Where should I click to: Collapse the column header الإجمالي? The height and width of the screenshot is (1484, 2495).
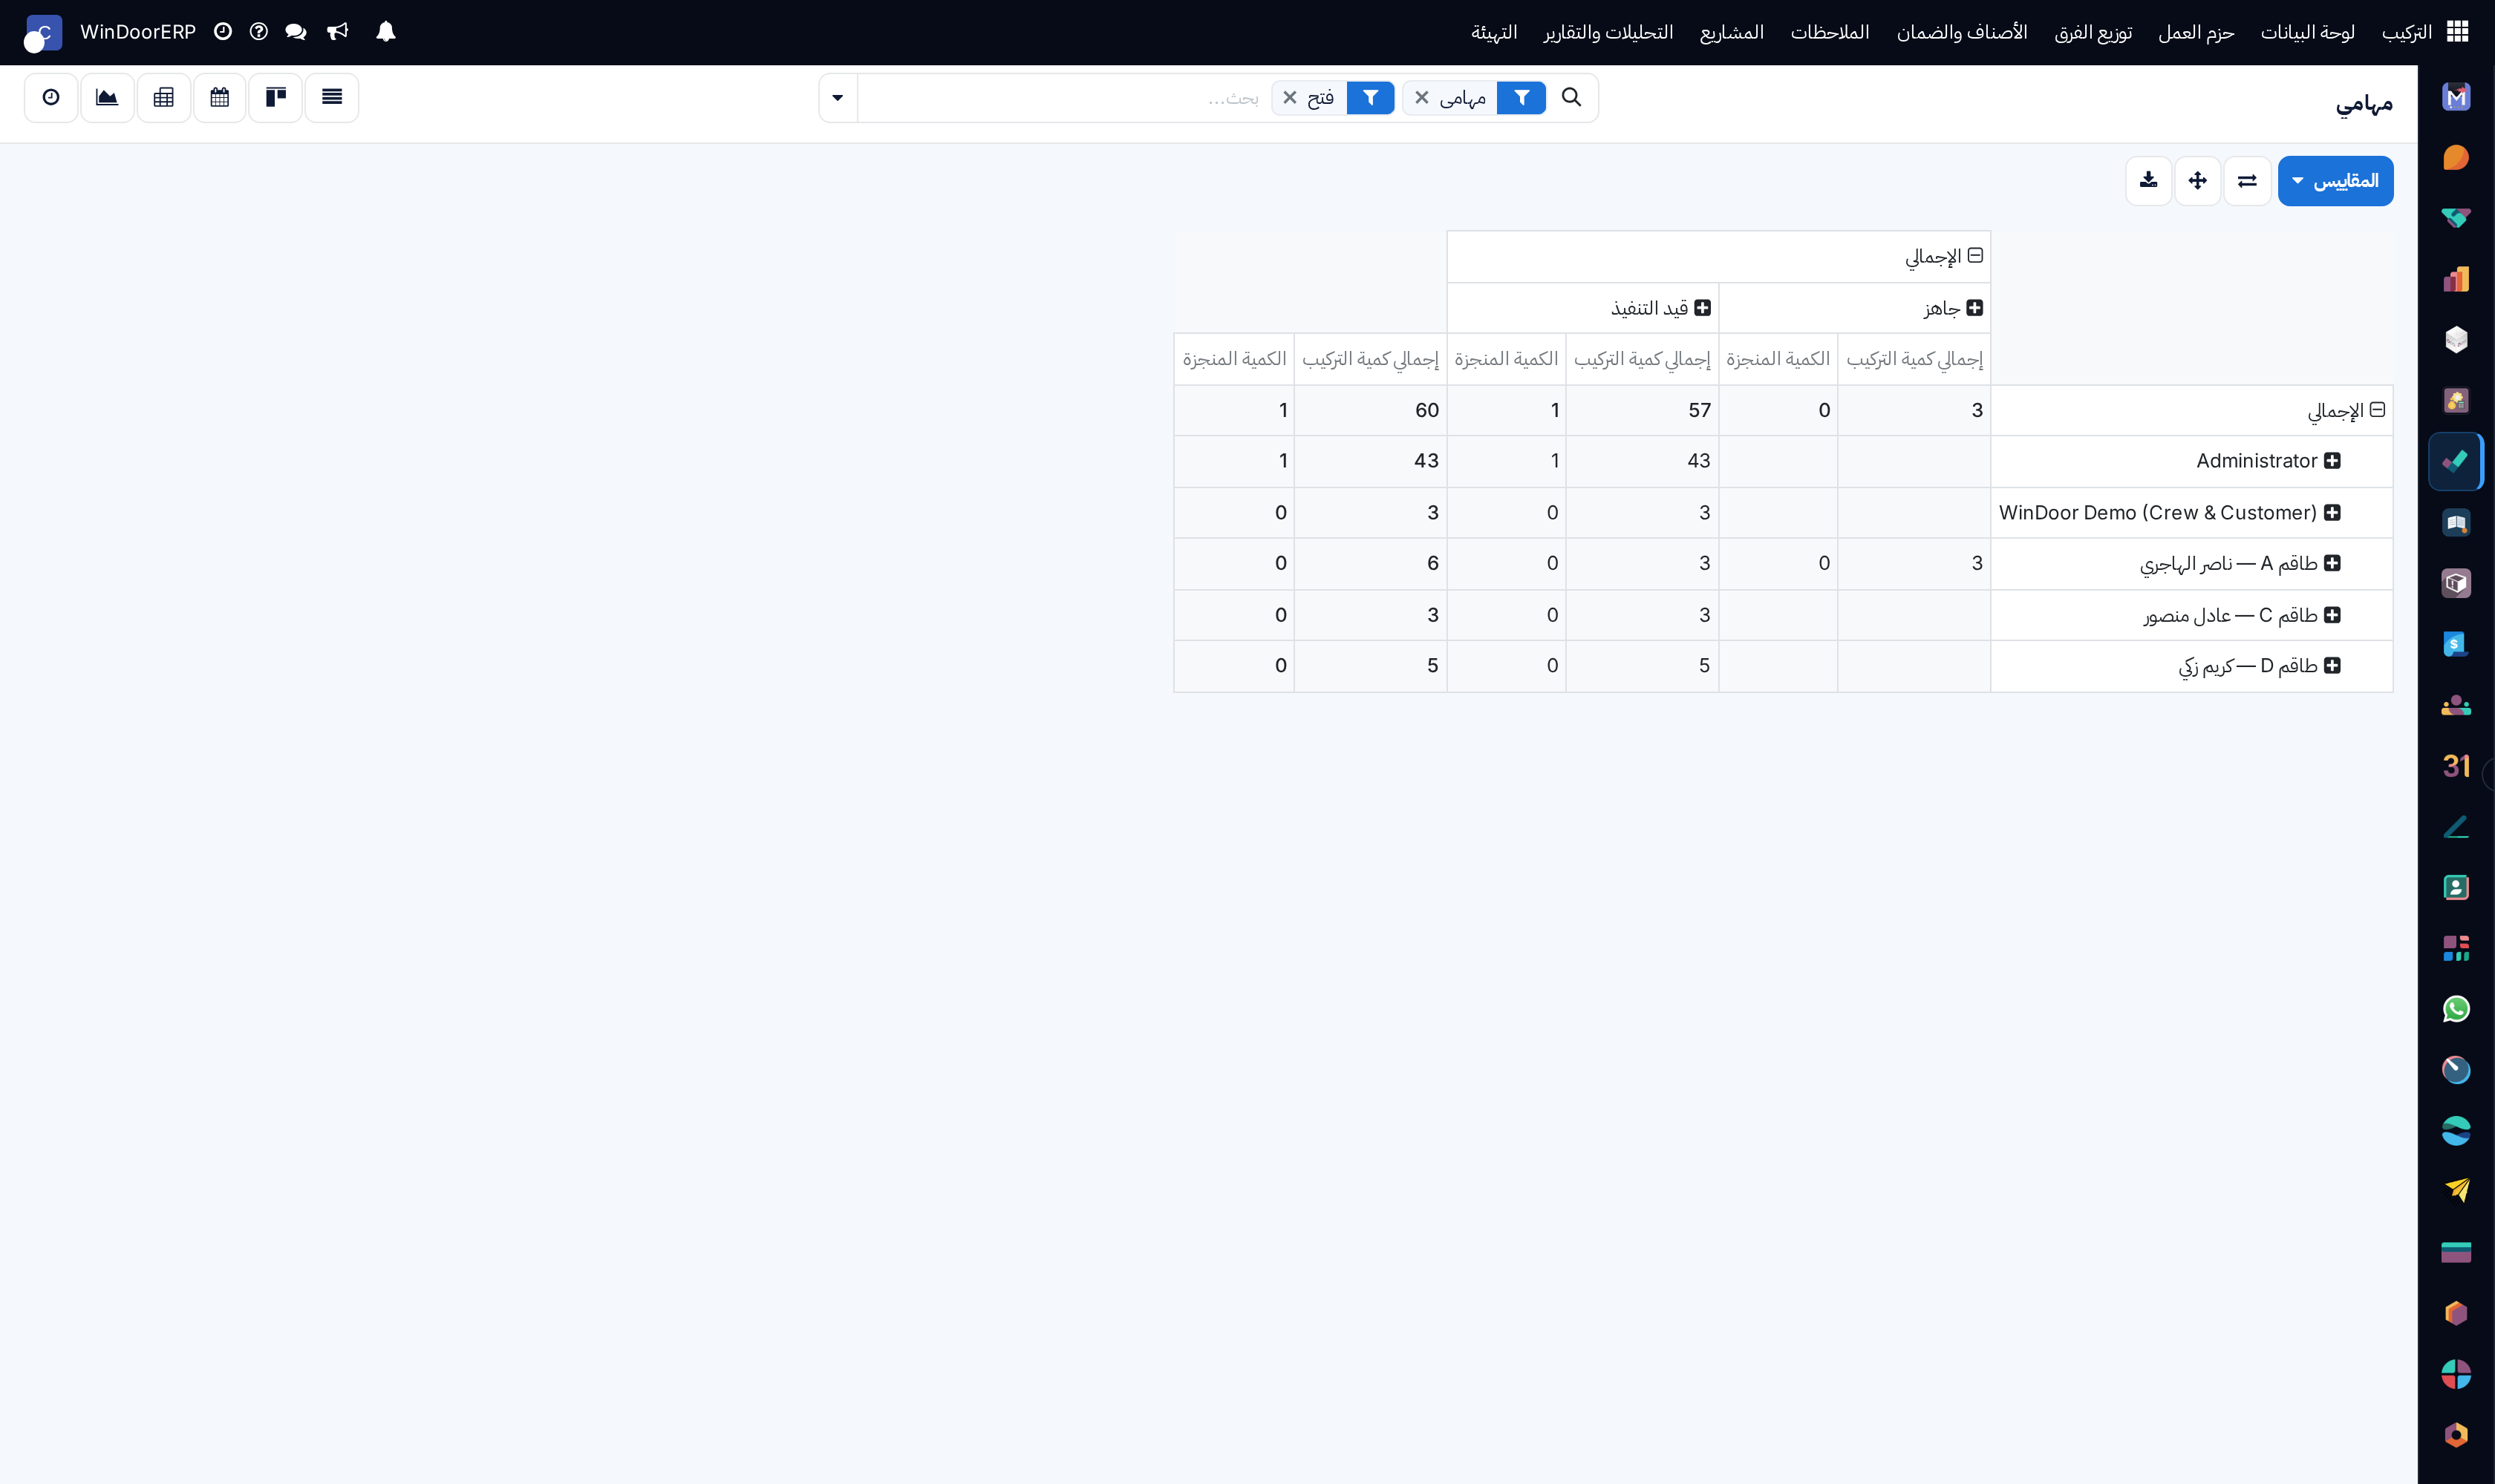click(x=1943, y=257)
